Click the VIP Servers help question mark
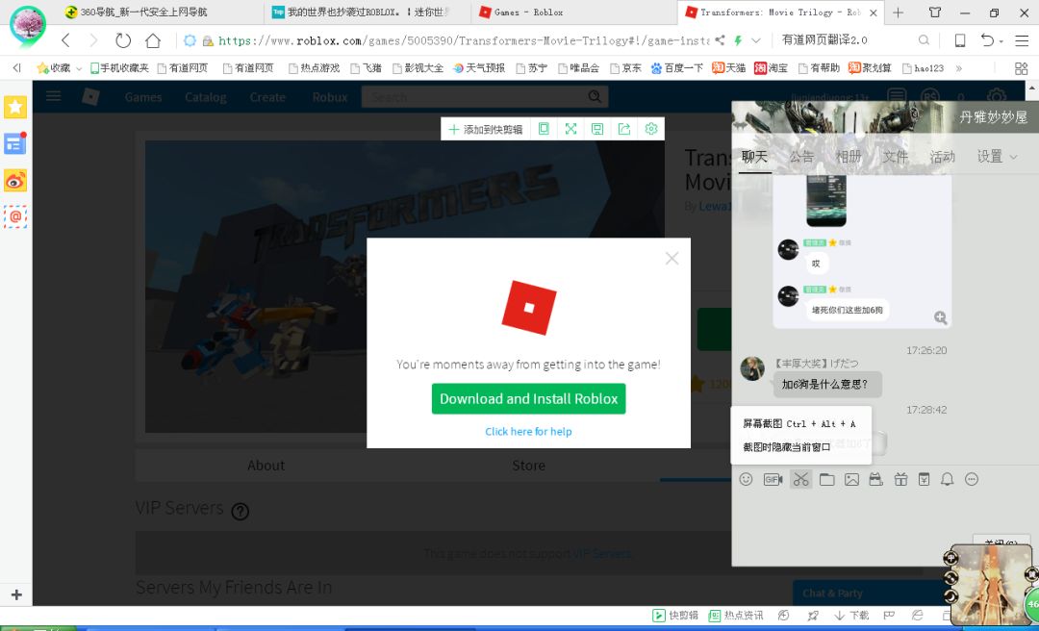The image size is (1039, 631). (240, 511)
